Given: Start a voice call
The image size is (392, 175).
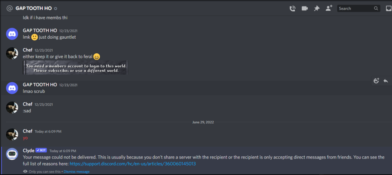Looking at the screenshot, I should tap(292, 9).
